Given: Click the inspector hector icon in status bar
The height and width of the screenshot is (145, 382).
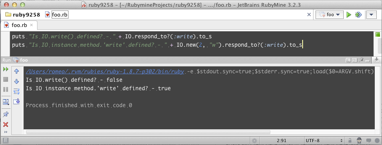Looking at the screenshot, I should click(x=359, y=141).
